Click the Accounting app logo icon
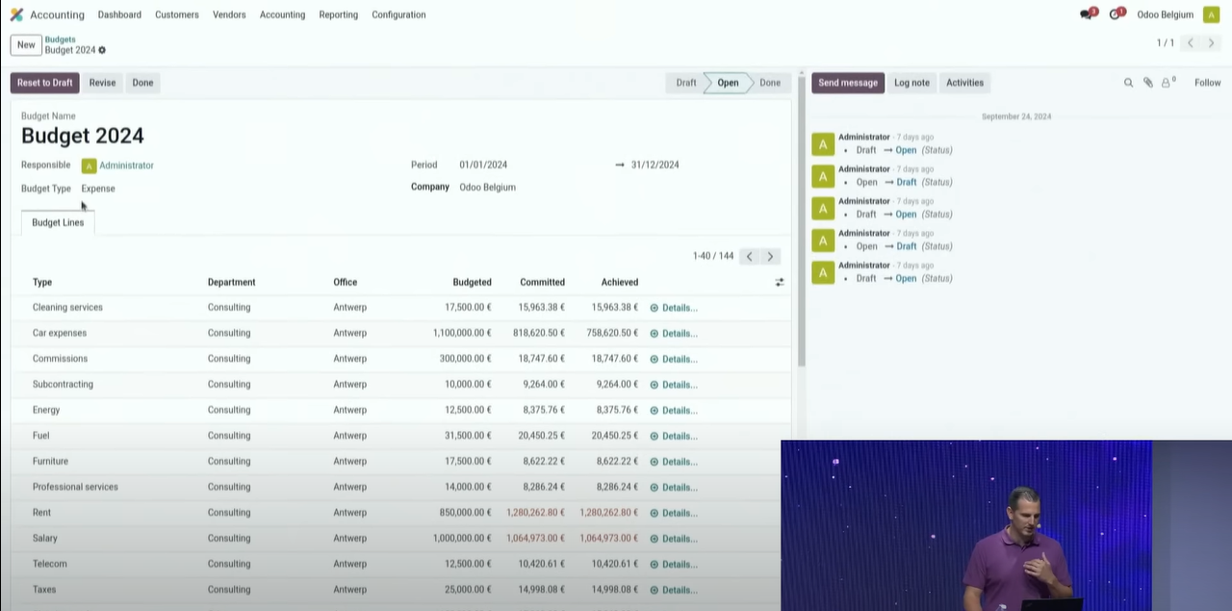Screen dimensions: 1232x611 point(16,14)
